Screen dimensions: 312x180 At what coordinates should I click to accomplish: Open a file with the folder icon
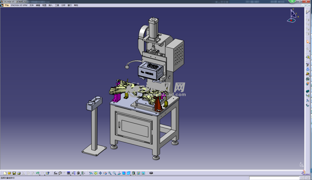(x=10, y=173)
